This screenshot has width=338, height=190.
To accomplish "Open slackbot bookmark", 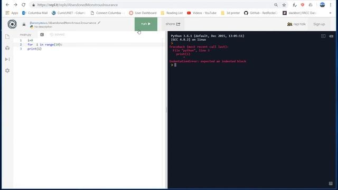I will click(299, 13).
